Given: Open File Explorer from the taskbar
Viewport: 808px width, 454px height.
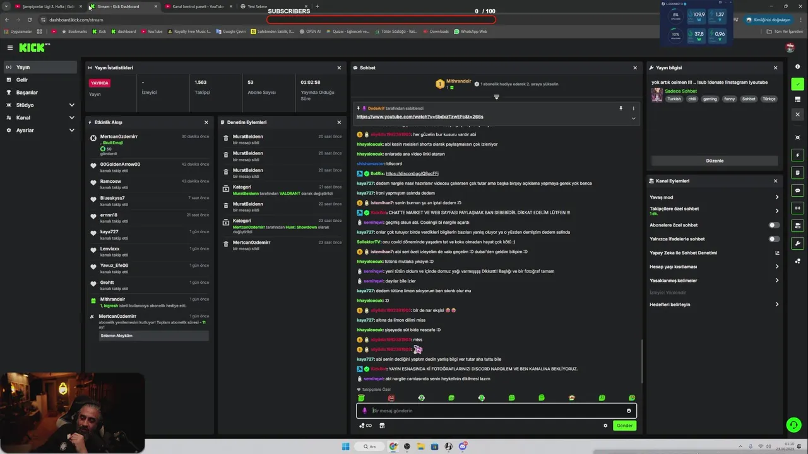Looking at the screenshot, I should tap(420, 446).
